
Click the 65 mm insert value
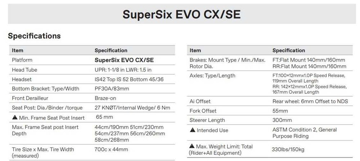coord(104,117)
